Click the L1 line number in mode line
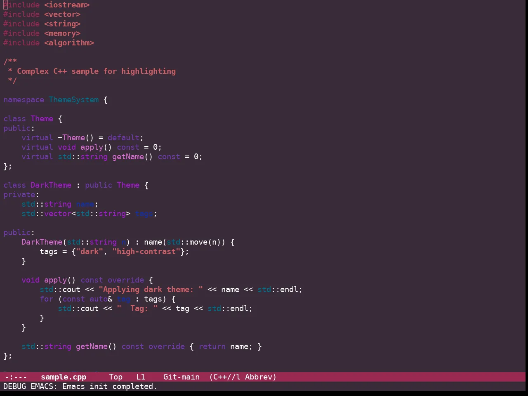 (141, 377)
